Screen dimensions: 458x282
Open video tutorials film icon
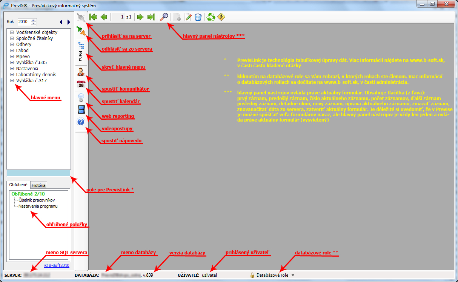click(x=81, y=110)
